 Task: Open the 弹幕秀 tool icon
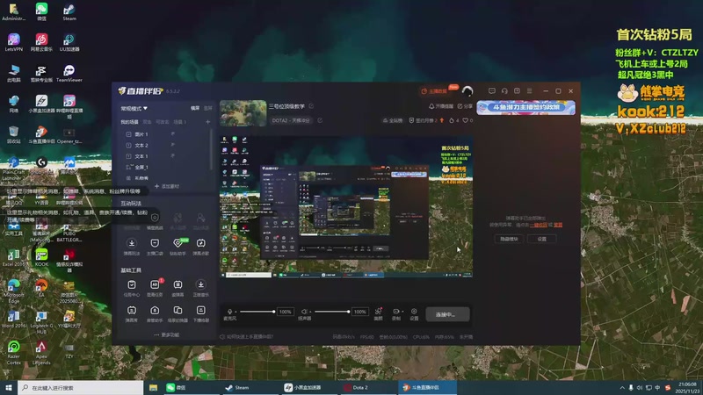click(x=132, y=311)
